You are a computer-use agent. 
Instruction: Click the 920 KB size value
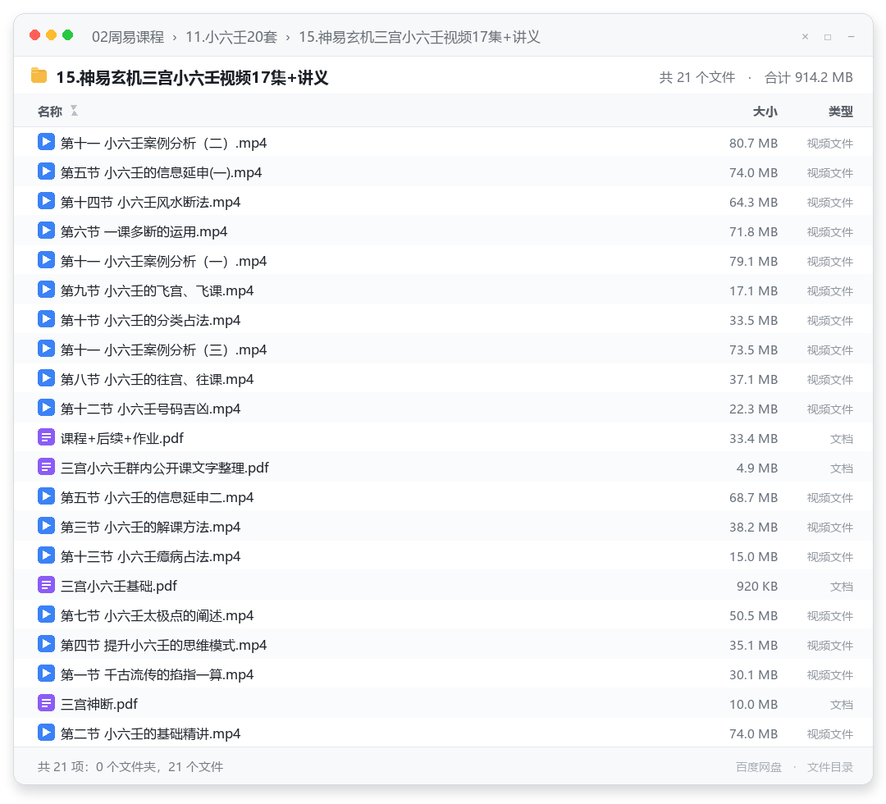point(757,586)
